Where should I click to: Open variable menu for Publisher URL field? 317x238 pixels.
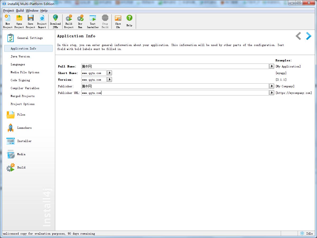272,93
